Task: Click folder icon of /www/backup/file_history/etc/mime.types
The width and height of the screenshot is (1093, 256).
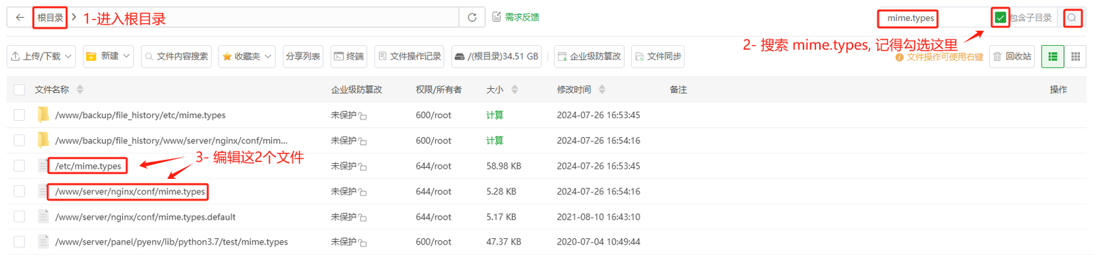Action: click(43, 115)
